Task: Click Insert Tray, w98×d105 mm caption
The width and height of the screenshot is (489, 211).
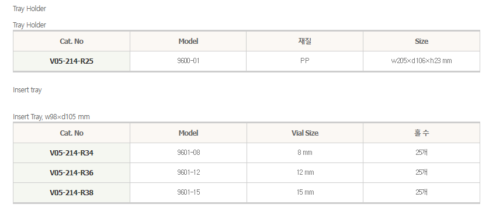Action: point(51,117)
